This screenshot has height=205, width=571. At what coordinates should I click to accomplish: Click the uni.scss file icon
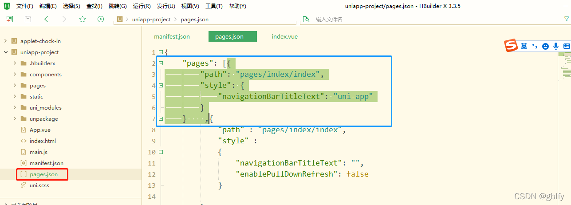point(24,185)
